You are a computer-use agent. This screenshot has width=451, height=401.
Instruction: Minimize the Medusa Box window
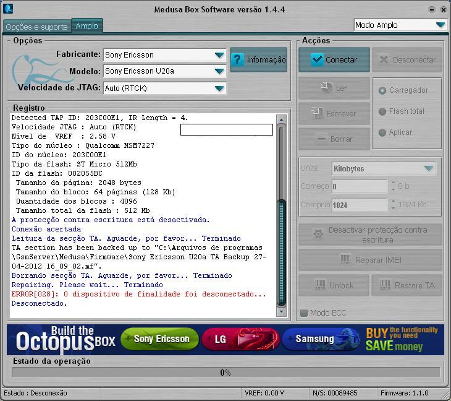[432, 9]
